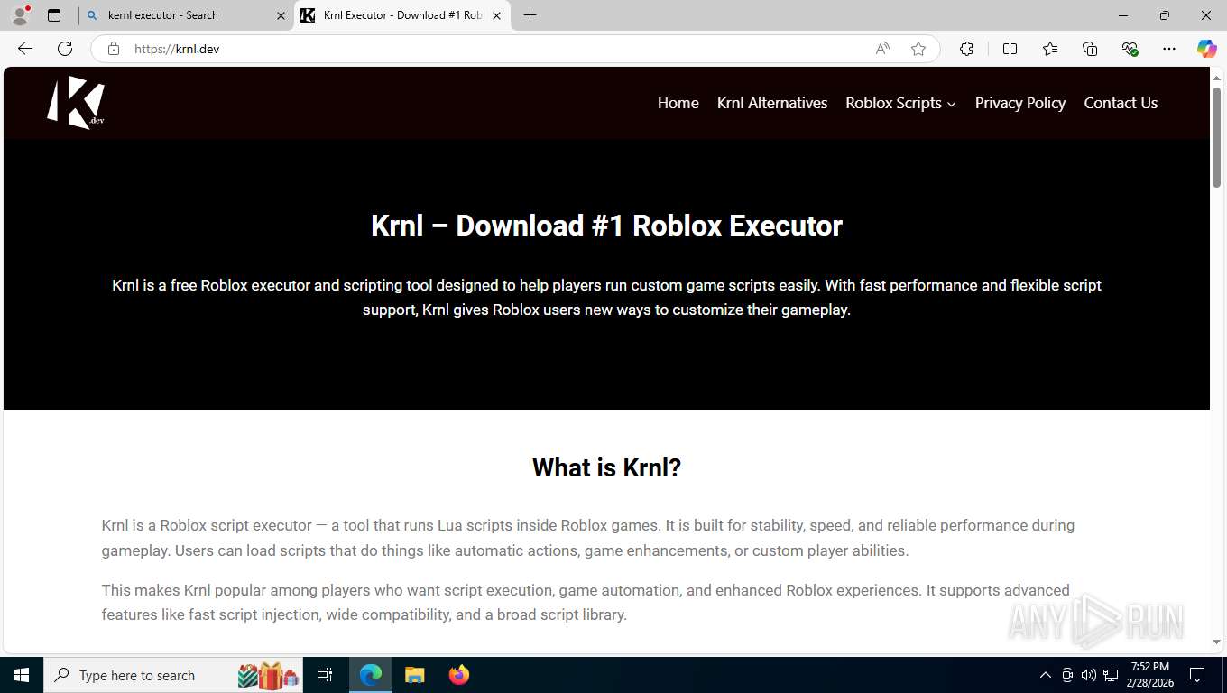Image resolution: width=1227 pixels, height=693 pixels.
Task: Go back with the browser arrow
Action: (x=25, y=49)
